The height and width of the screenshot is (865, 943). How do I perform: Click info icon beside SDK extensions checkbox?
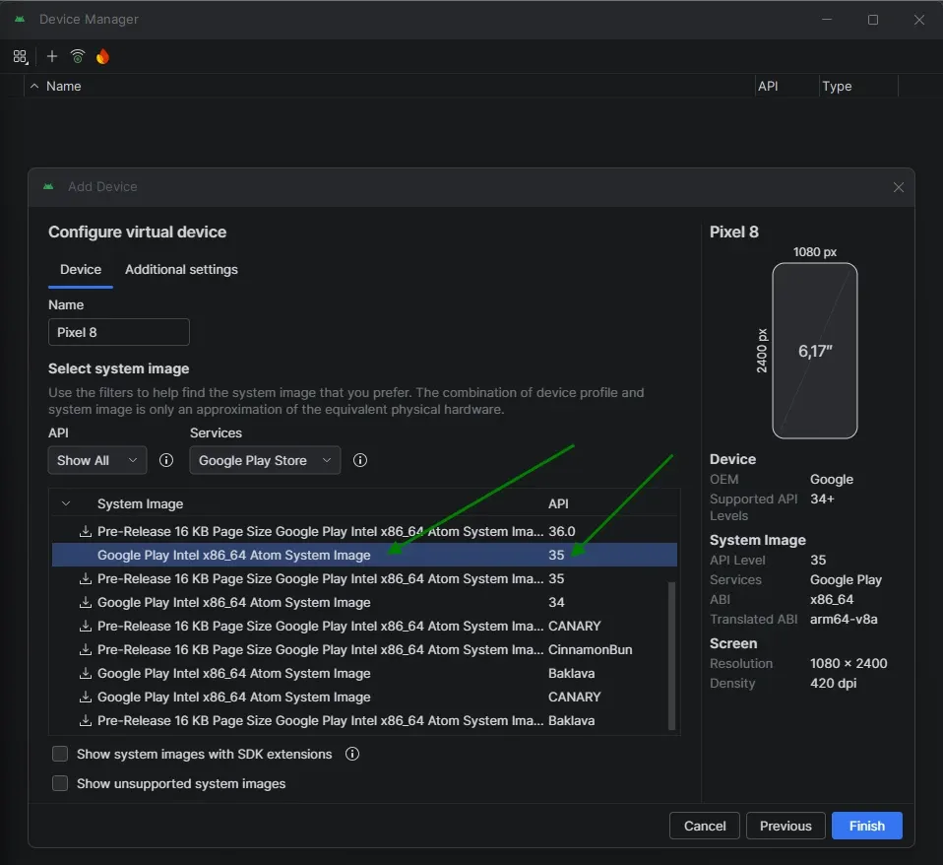point(352,754)
